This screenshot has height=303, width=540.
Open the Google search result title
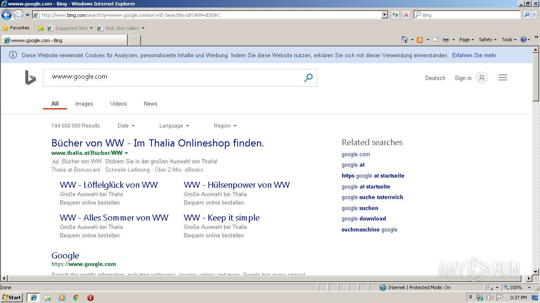(x=65, y=255)
